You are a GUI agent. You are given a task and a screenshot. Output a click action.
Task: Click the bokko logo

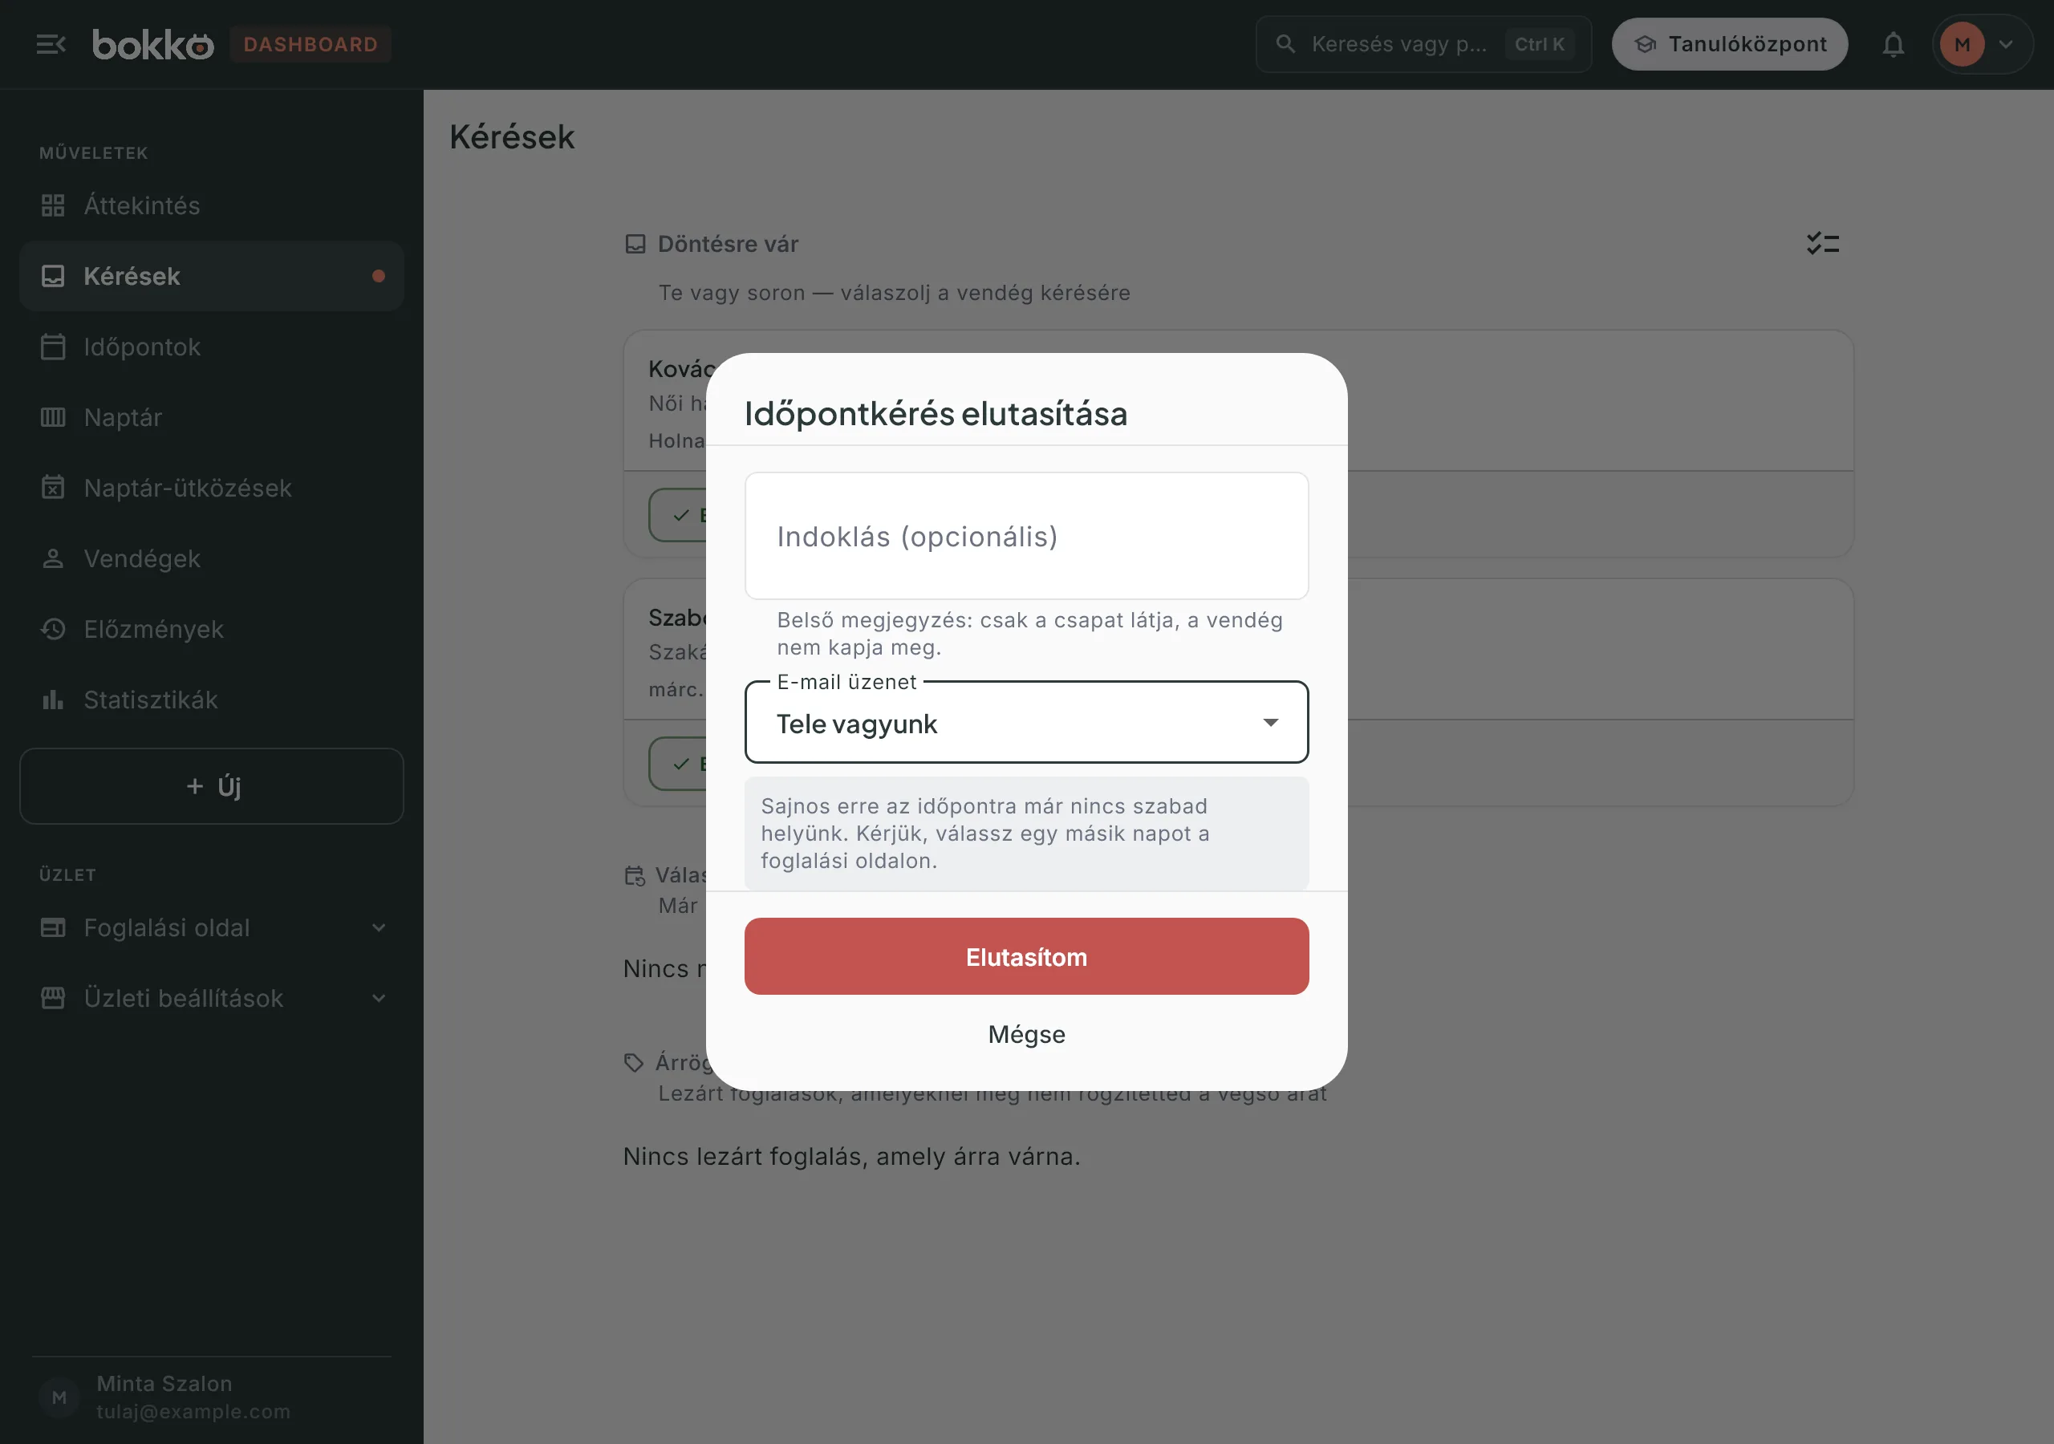[x=153, y=44]
